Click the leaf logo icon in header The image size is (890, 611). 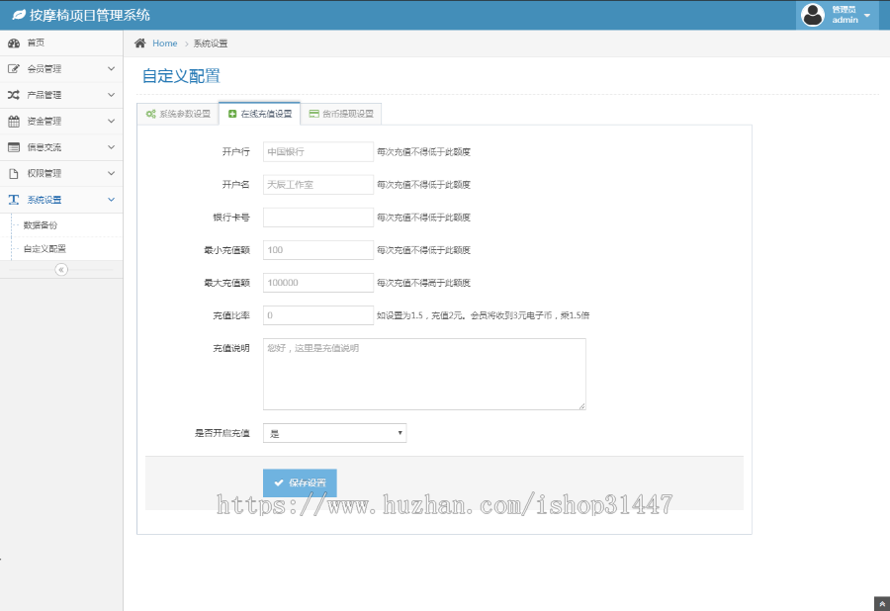[19, 15]
